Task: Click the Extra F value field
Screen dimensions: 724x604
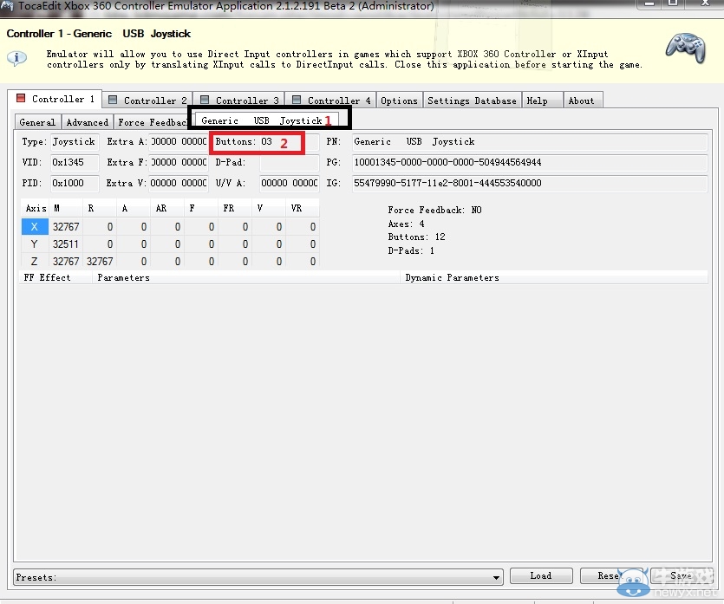Action: pos(179,162)
